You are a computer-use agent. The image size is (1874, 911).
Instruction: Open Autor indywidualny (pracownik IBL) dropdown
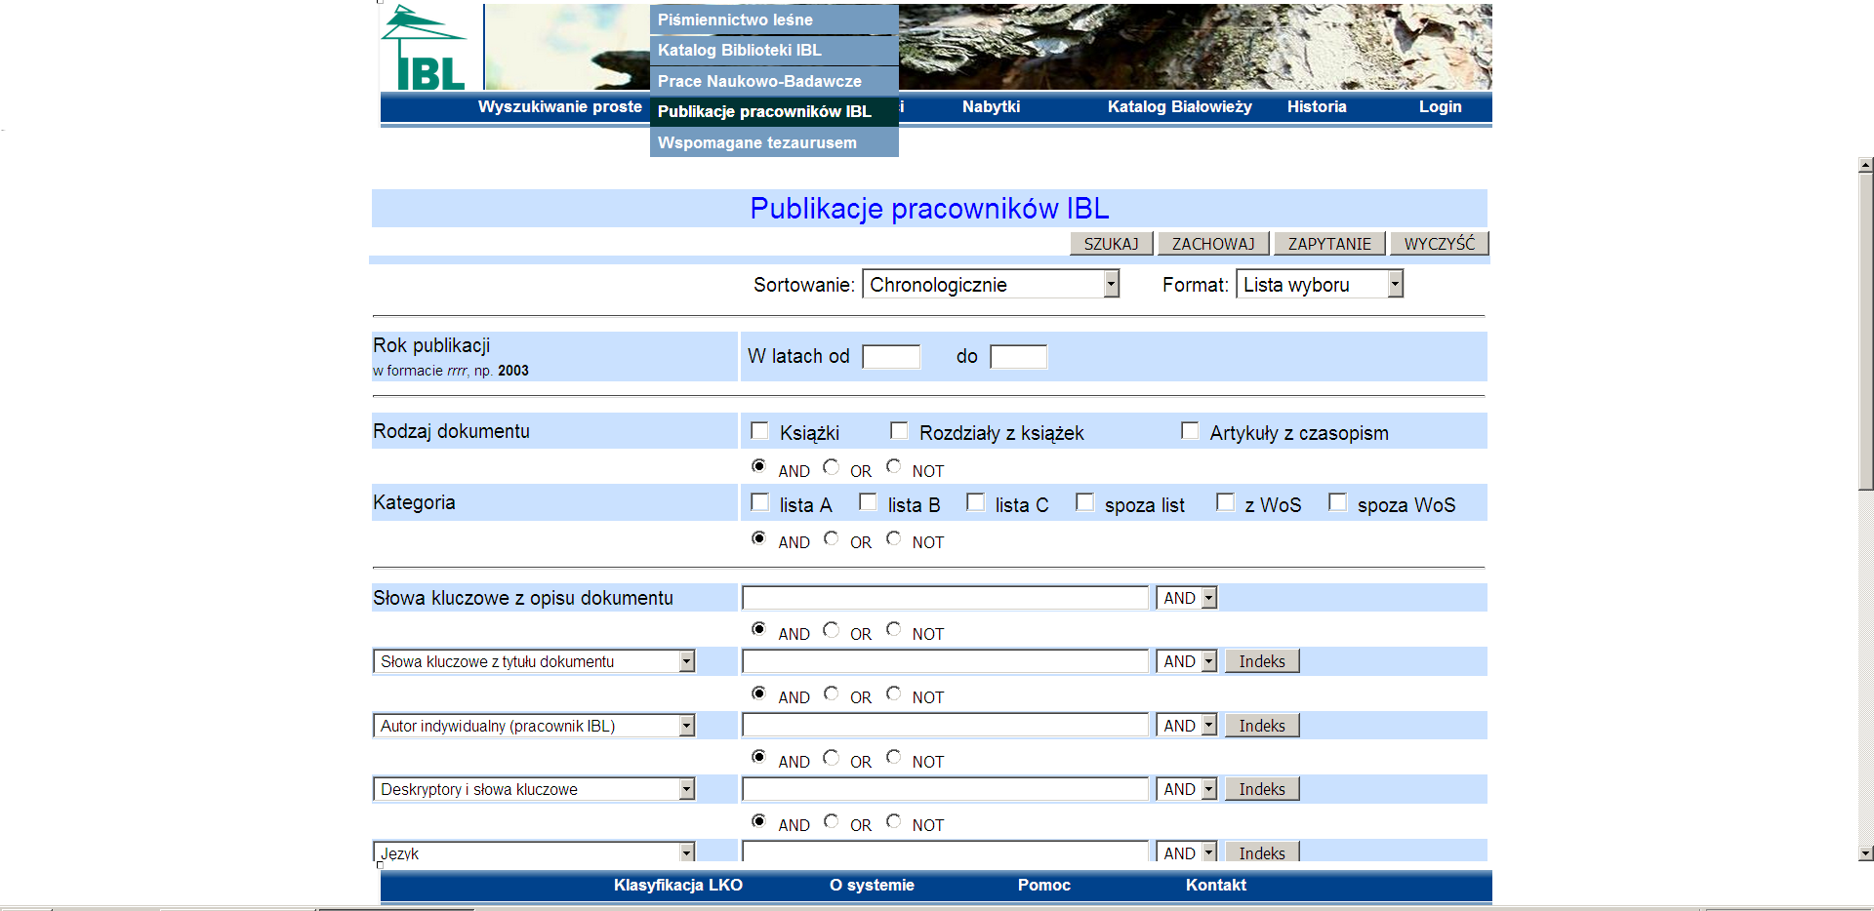[534, 726]
